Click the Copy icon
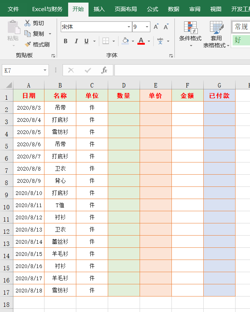Screen dimensions: 250x312 point(27,34)
